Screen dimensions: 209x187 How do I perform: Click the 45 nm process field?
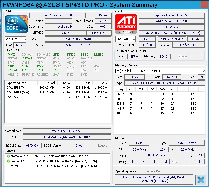[103, 15]
